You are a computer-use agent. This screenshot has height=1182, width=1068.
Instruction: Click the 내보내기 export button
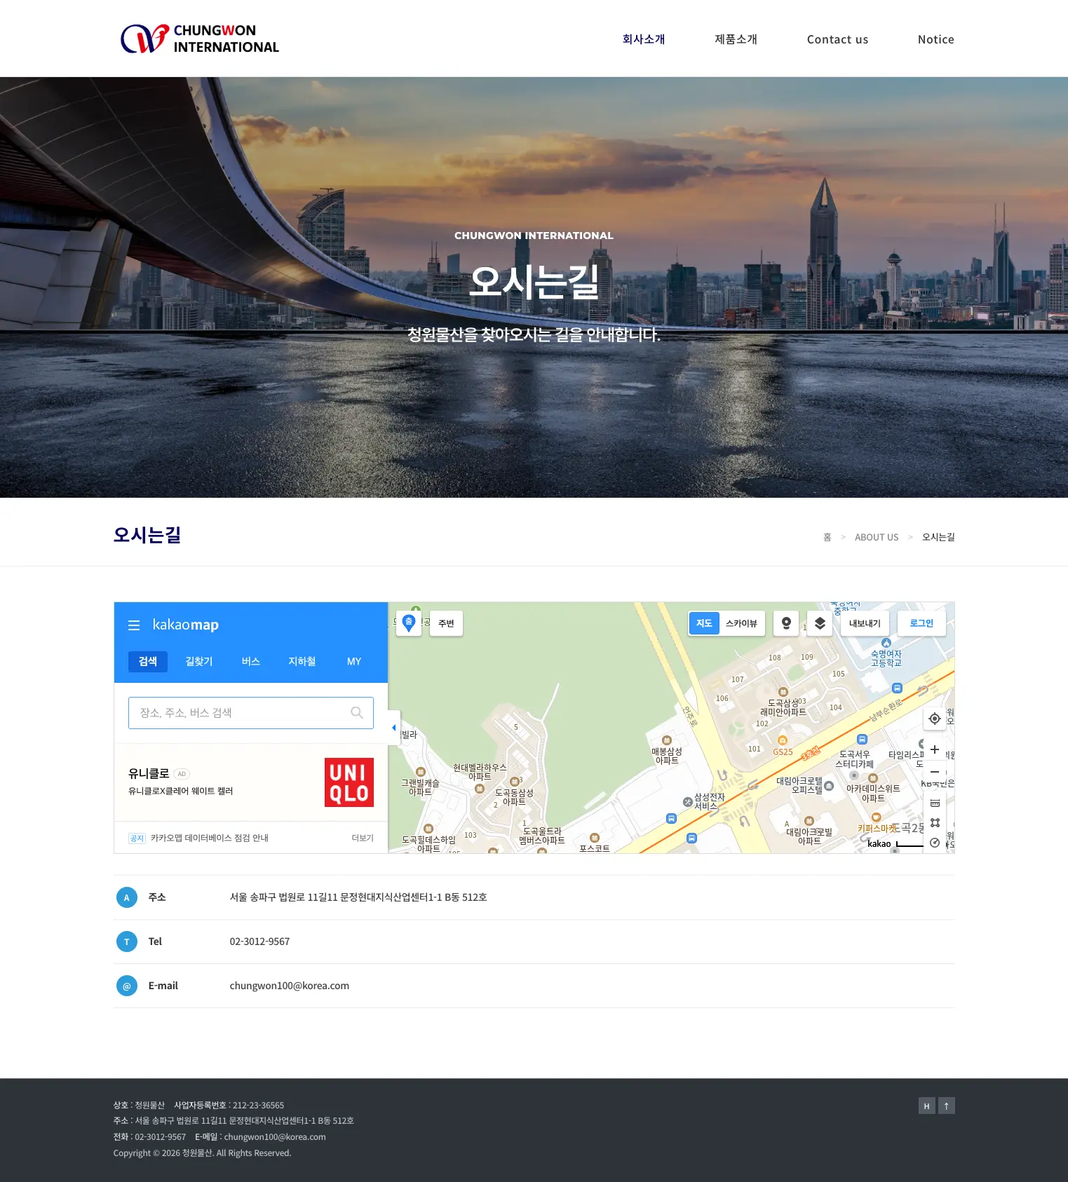865,623
